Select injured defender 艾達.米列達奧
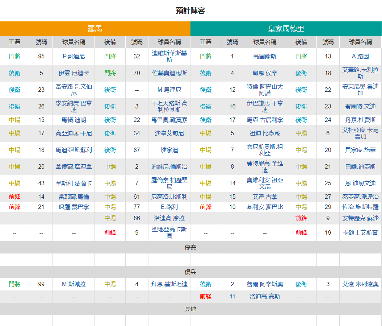This screenshot has width=382, height=326. click(360, 284)
